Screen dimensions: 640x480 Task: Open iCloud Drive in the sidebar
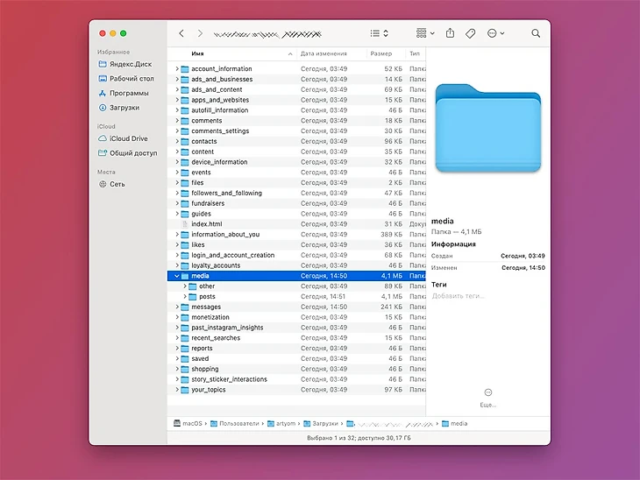pyautogui.click(x=128, y=138)
